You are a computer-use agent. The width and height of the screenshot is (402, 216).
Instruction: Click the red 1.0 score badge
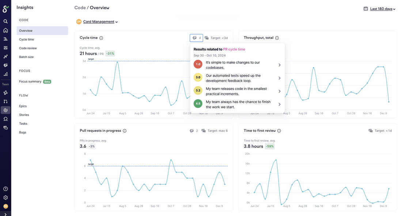click(198, 64)
